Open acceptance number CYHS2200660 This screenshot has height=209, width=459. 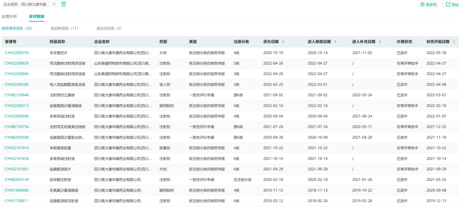coord(17,74)
